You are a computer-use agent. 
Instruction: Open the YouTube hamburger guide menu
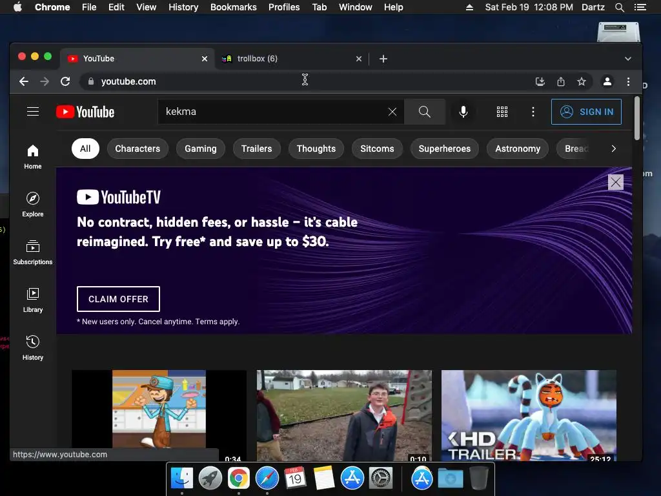[33, 112]
